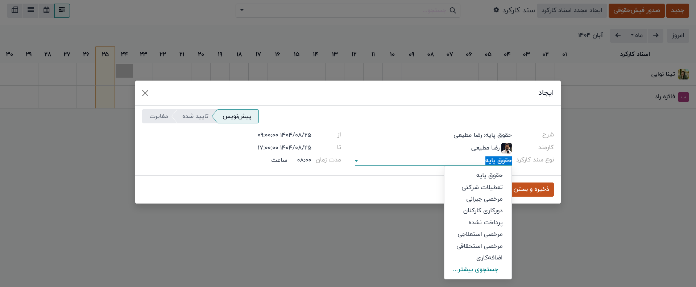Click the settings gear next to سند کارکرد
Image resolution: width=696 pixels, height=287 pixels.
pos(496,10)
